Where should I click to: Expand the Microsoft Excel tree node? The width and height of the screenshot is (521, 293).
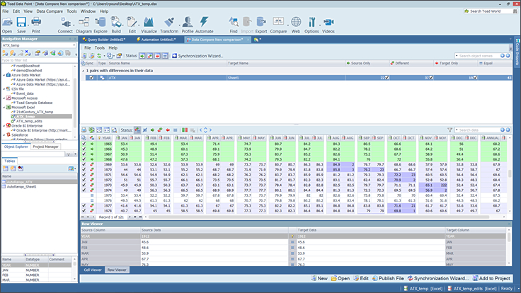5,107
